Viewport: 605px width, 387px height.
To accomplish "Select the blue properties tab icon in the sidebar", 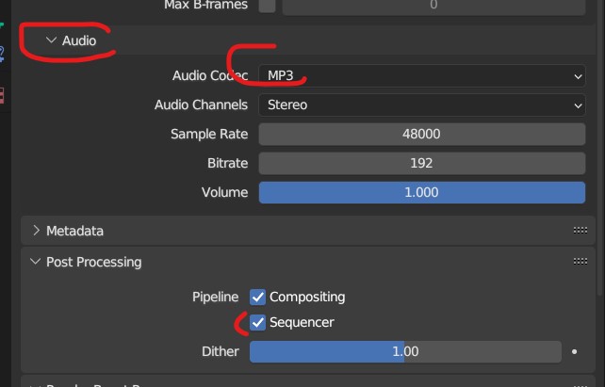I will click(2, 54).
